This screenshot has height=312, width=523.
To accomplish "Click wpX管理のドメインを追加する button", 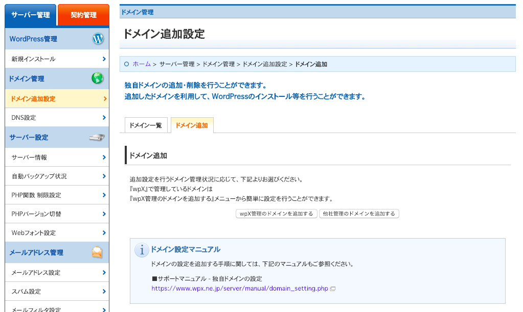I will click(276, 214).
